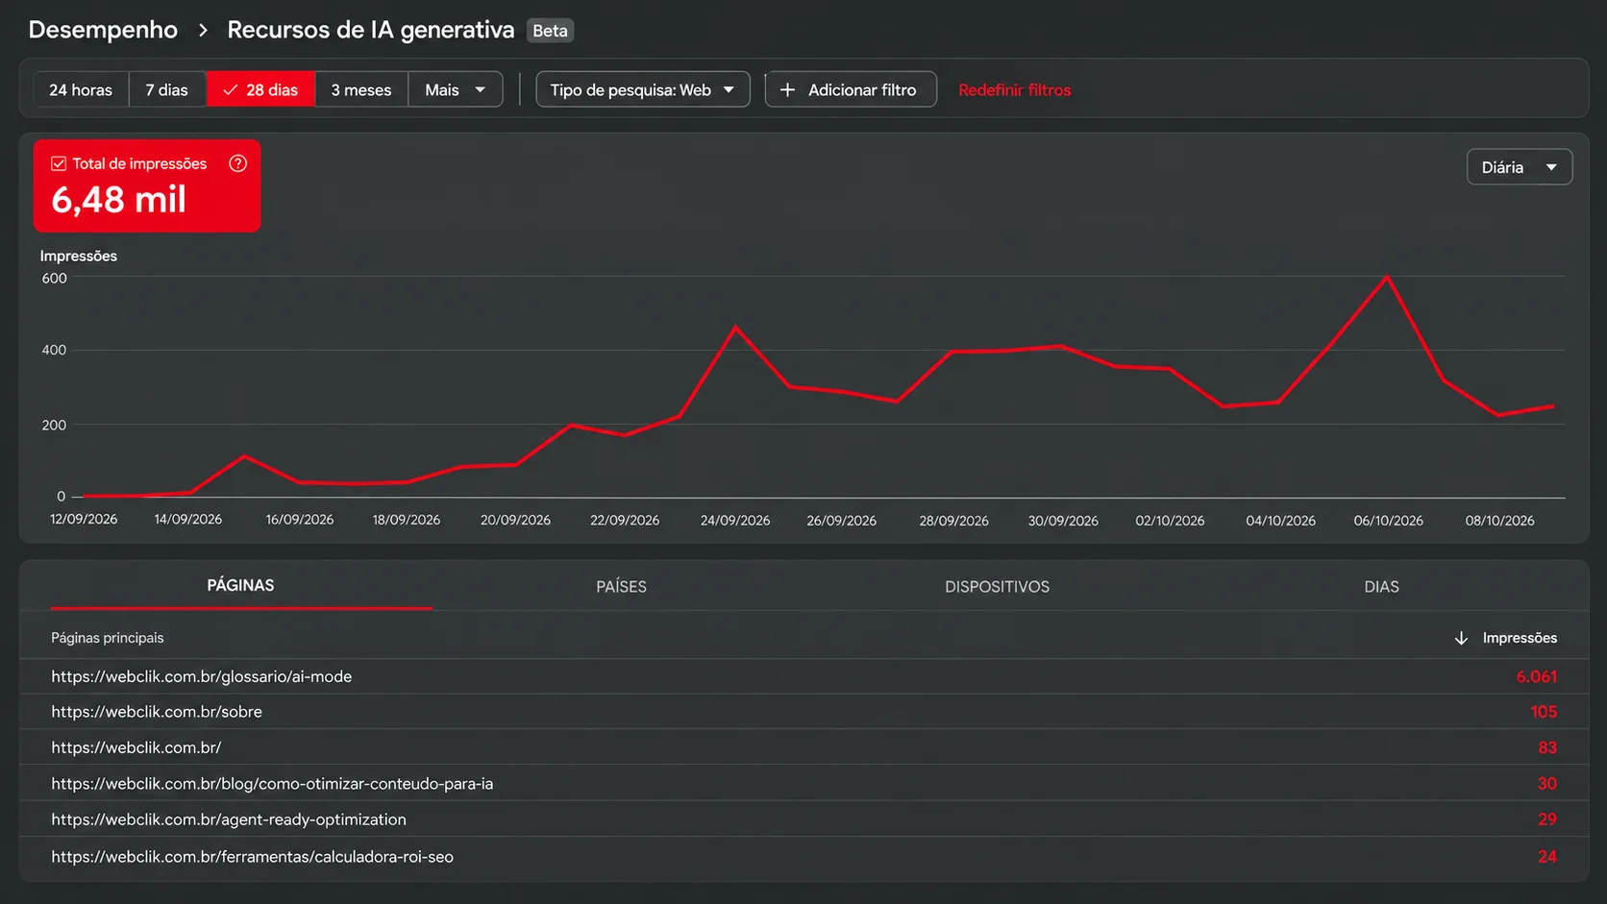
Task: Select the 28 dias date range
Action: pyautogui.click(x=260, y=89)
